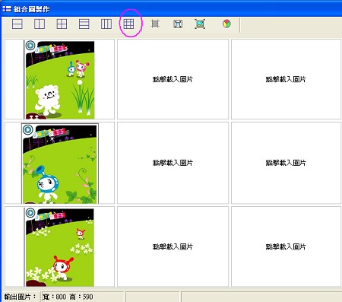Load a picture into bottom row last cell
The width and height of the screenshot is (342, 302).
click(x=286, y=246)
